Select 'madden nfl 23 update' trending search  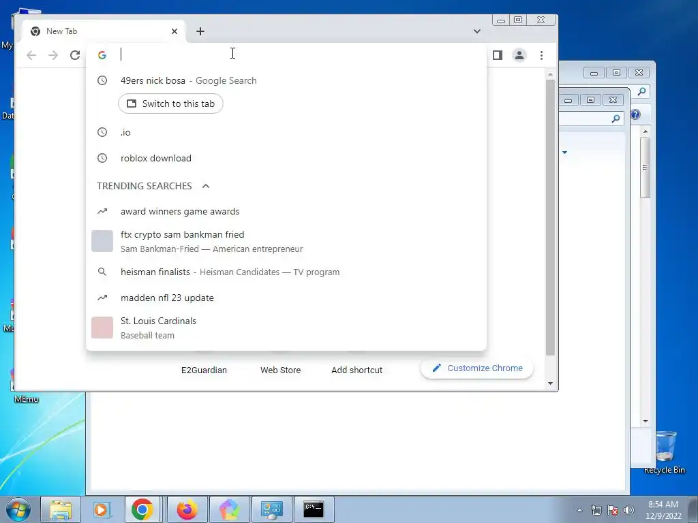(286, 298)
